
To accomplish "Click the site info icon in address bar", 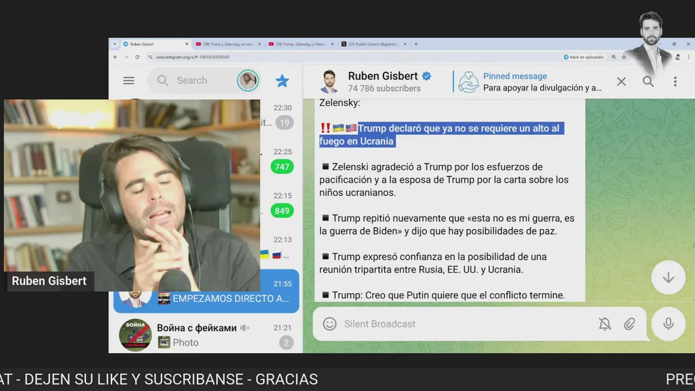I will [x=150, y=57].
